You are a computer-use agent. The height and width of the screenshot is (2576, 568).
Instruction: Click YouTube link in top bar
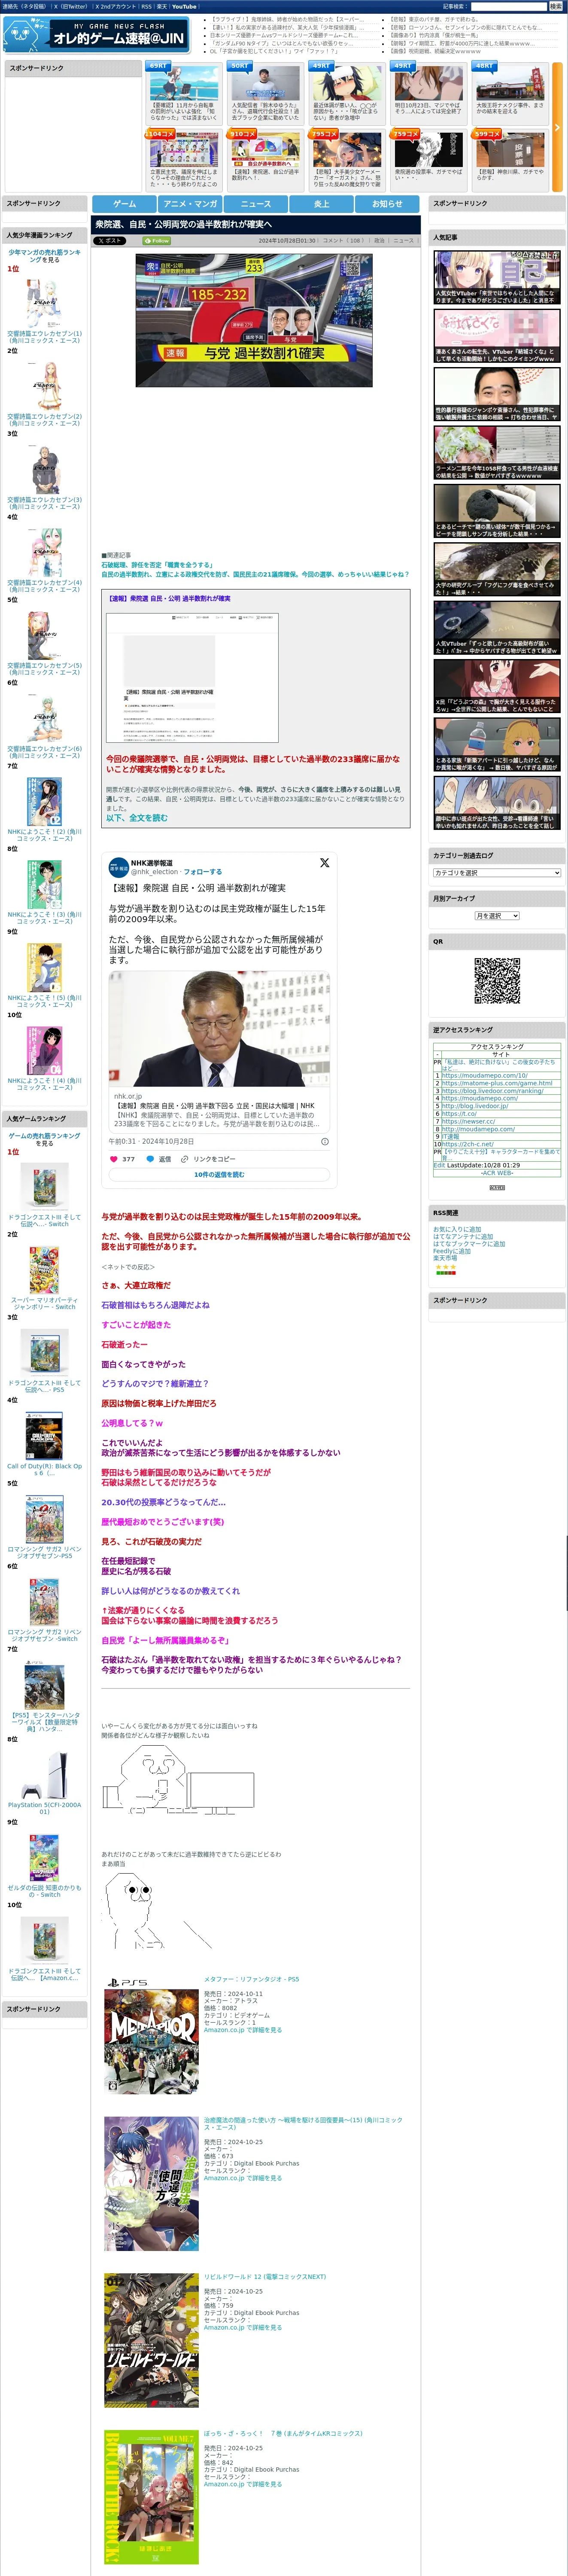pos(184,6)
